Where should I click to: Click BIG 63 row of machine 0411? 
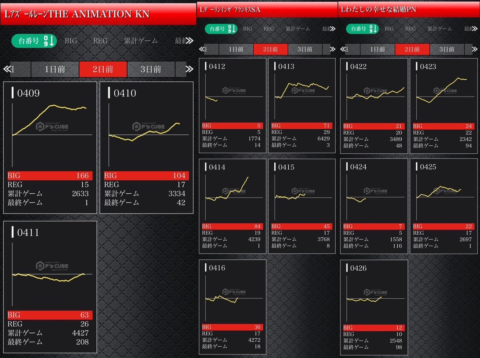tap(50, 315)
